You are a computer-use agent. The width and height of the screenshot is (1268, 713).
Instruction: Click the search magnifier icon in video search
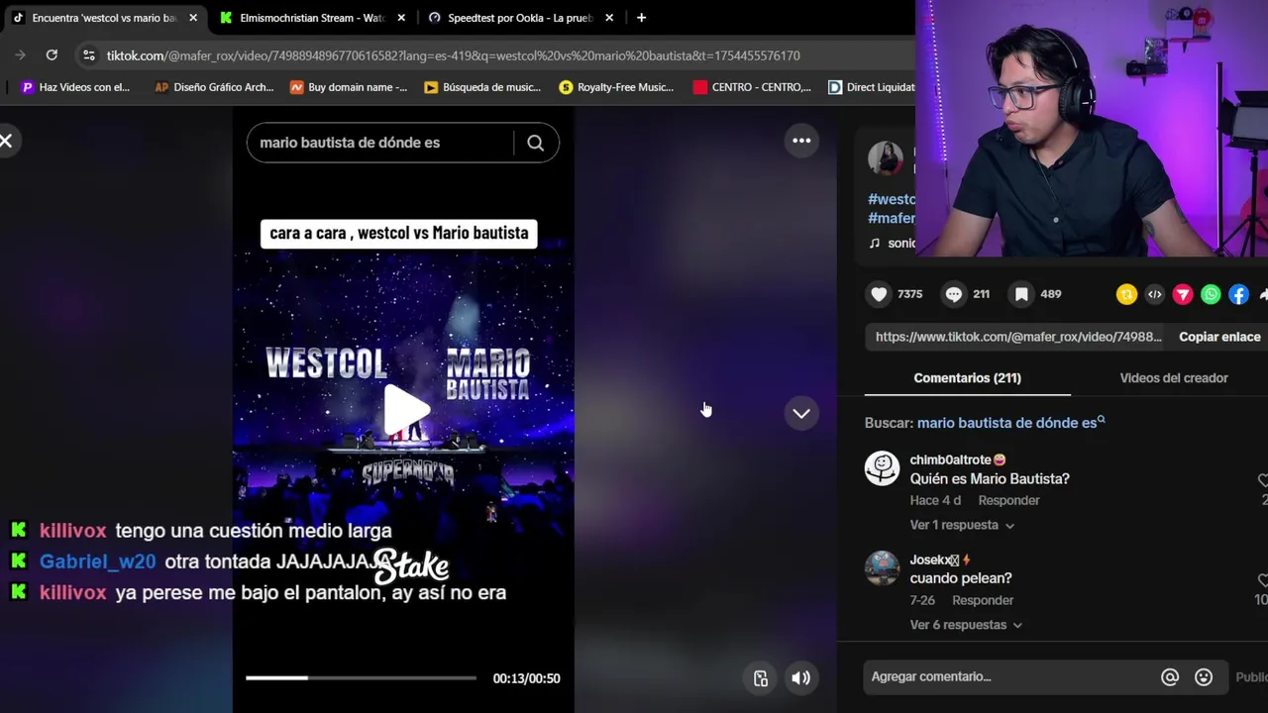(x=535, y=143)
